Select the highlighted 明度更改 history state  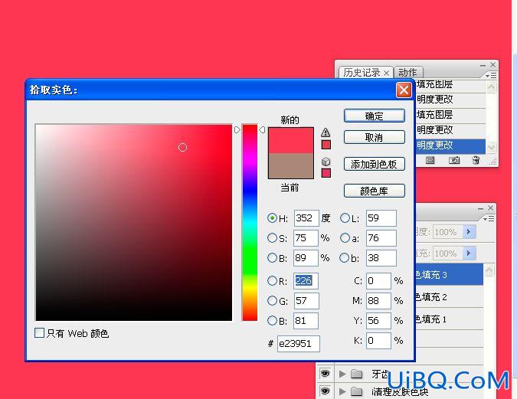click(450, 146)
